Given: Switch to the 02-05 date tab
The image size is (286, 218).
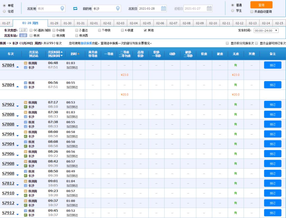Looking at the screenshot, I should coord(147,23).
